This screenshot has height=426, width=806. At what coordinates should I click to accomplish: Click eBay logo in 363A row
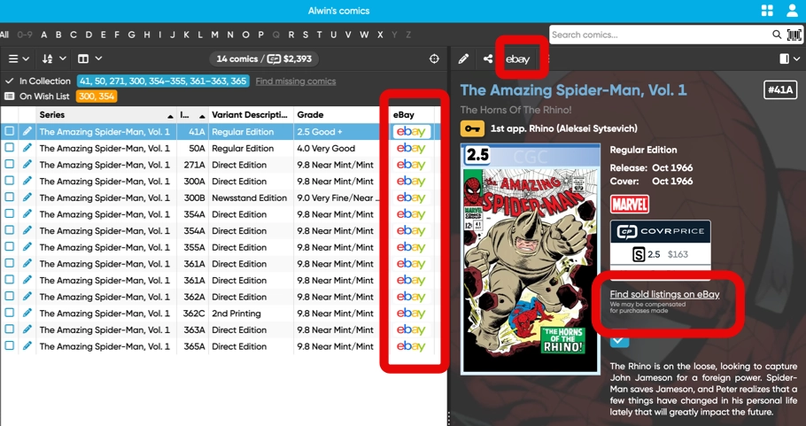(x=411, y=329)
